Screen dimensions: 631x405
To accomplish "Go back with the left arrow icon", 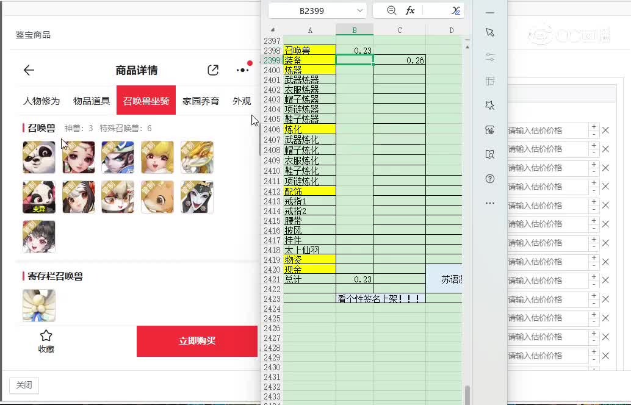I will (29, 70).
